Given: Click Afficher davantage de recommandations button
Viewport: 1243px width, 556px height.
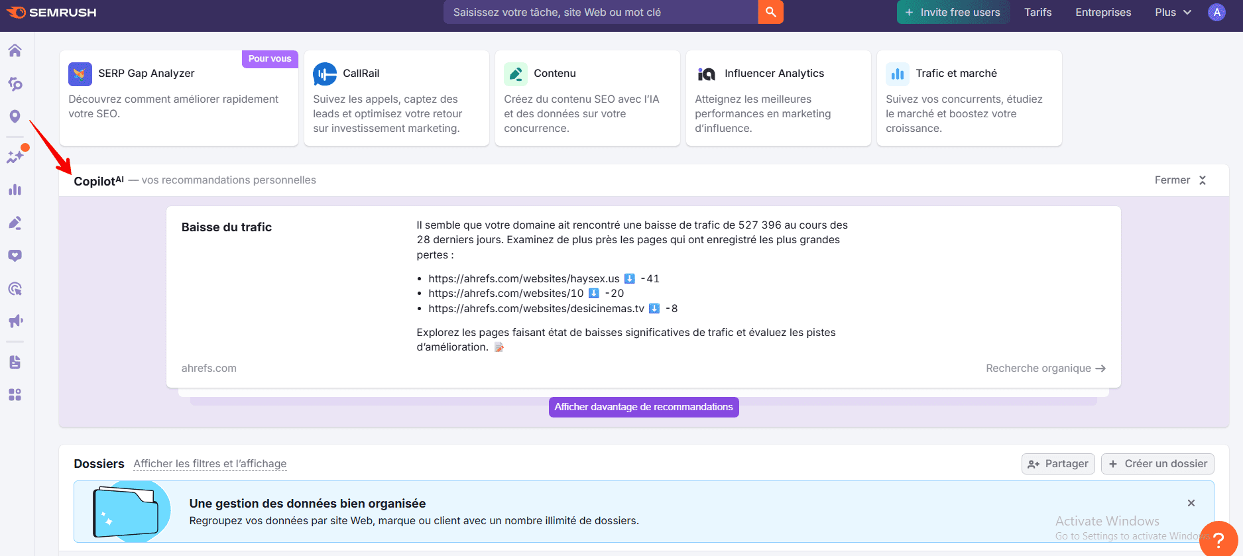Looking at the screenshot, I should (x=644, y=407).
